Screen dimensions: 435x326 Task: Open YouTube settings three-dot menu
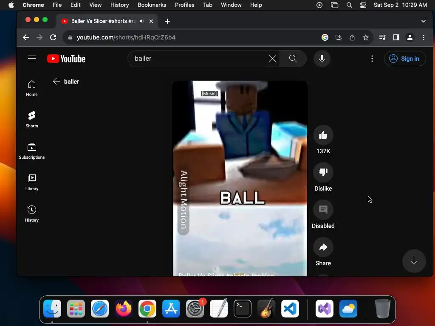coord(372,59)
